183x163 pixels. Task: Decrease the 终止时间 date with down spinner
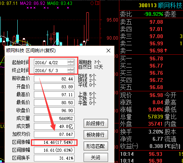pos(71,72)
